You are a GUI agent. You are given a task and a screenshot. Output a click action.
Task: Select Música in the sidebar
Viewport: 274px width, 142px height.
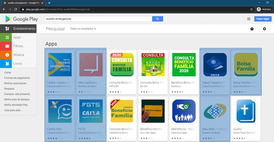[18, 55]
